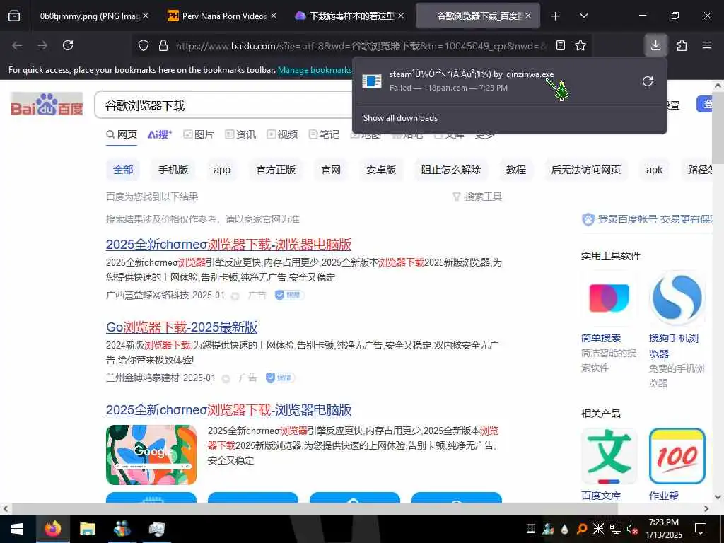Go back to previous page
724x543 pixels.
tap(17, 45)
